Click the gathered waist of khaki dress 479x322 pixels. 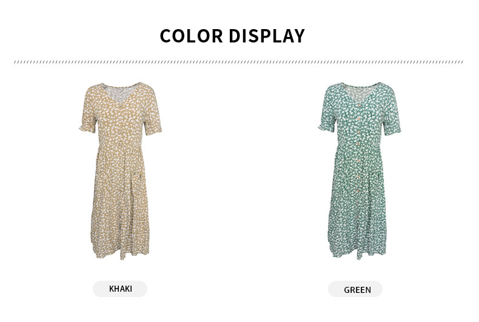(121, 147)
